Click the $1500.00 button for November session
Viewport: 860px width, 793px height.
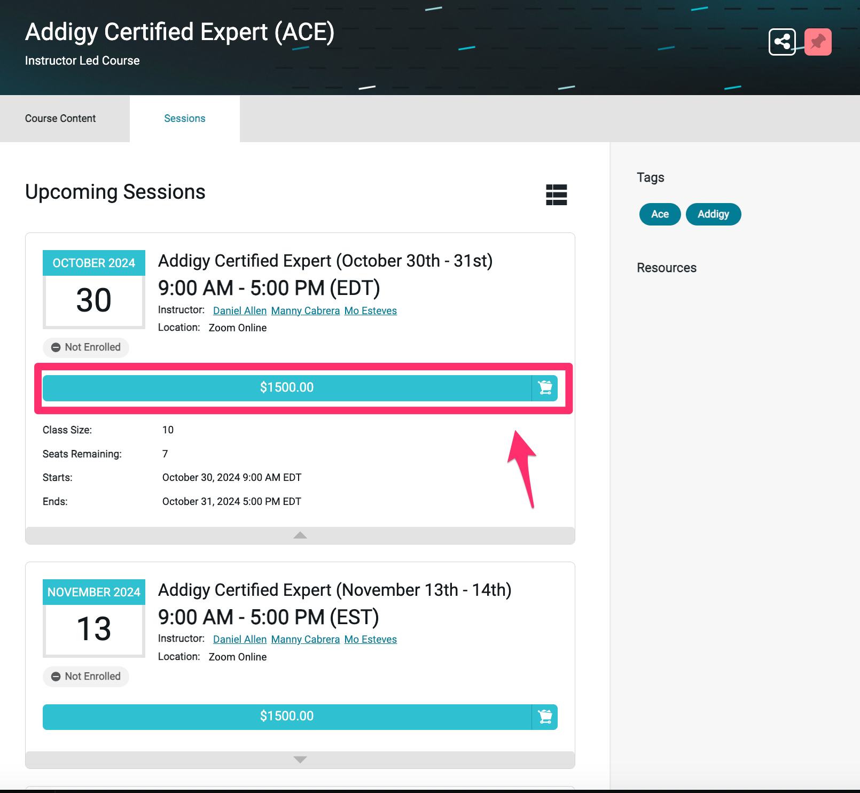pyautogui.click(x=286, y=717)
